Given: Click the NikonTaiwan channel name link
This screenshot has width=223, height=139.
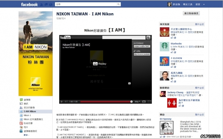Looking at the screenshot, I should (70, 47).
